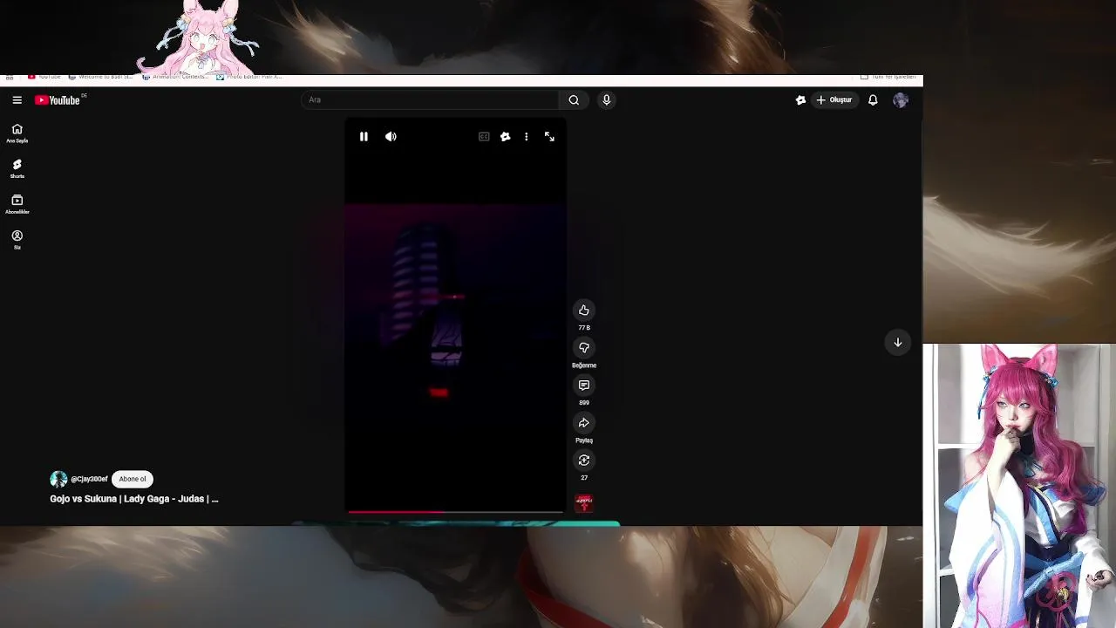Image resolution: width=1116 pixels, height=628 pixels.
Task: Open the comments panel showing 899
Action: click(584, 386)
